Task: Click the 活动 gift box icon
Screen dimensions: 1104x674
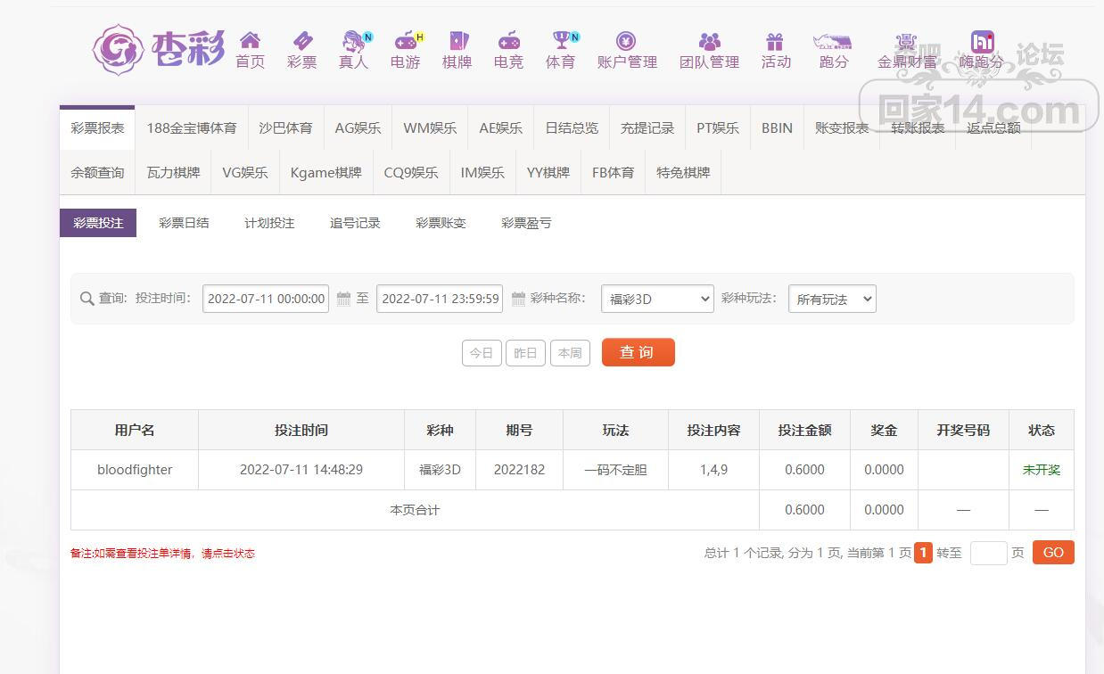Action: point(775,41)
